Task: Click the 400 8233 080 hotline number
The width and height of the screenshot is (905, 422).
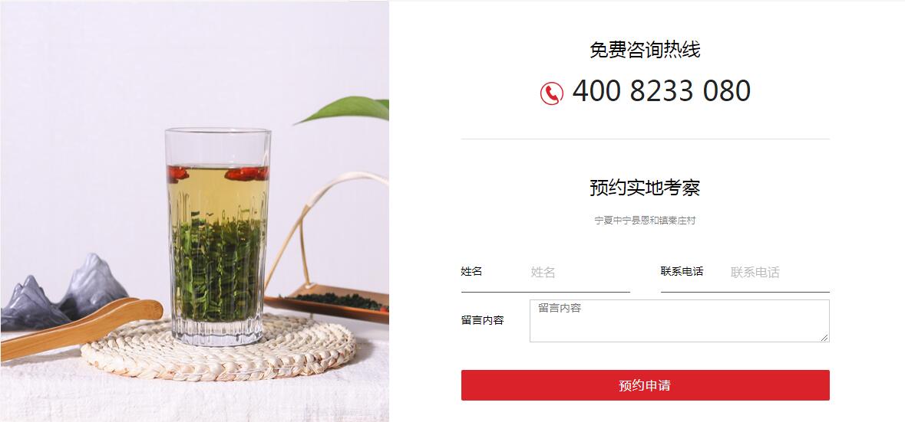Action: [662, 91]
